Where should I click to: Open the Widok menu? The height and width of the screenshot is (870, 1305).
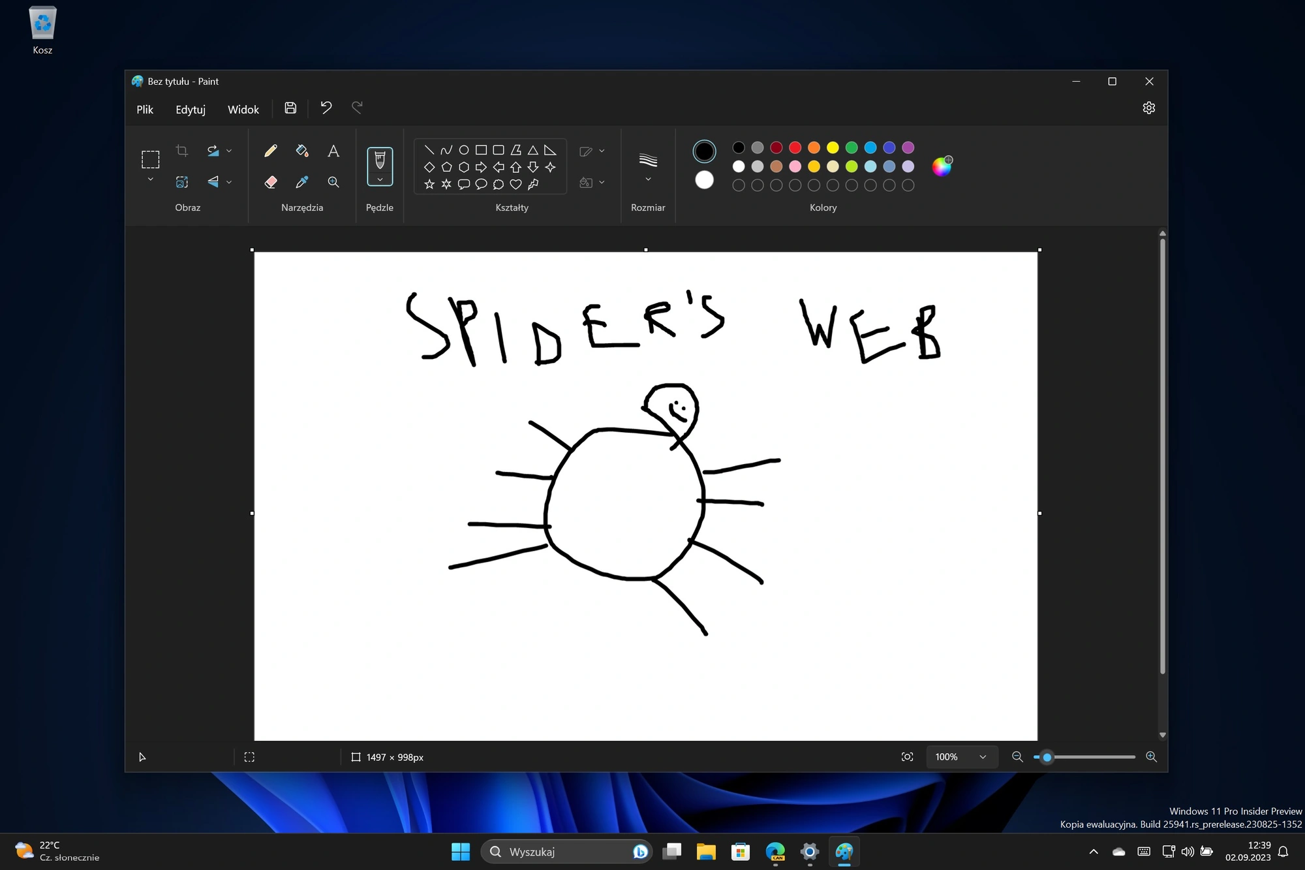[243, 110]
